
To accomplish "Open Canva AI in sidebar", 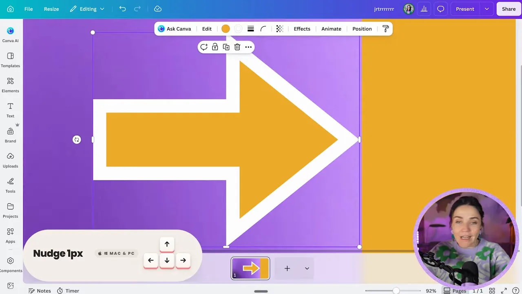I will tap(11, 35).
